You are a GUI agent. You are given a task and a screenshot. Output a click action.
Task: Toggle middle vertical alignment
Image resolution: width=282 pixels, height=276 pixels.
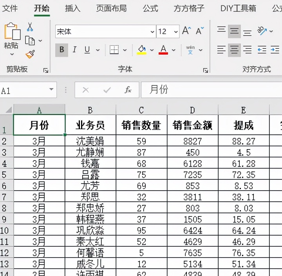234,31
